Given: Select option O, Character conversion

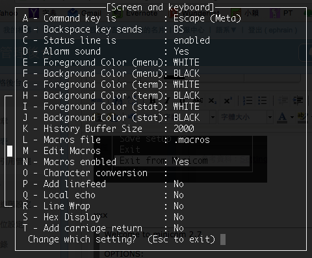Looking at the screenshot, I should (x=96, y=173).
